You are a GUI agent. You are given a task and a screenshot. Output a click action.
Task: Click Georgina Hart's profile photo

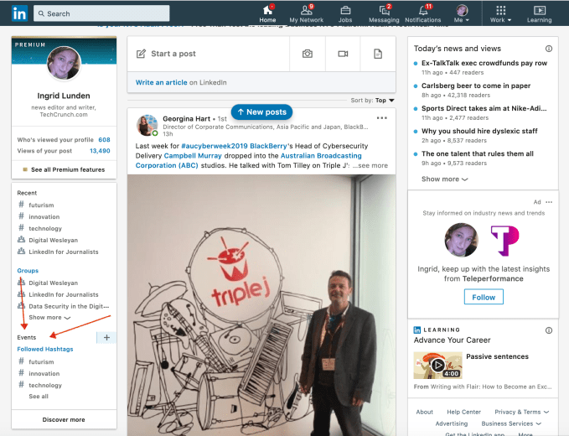coord(147,125)
